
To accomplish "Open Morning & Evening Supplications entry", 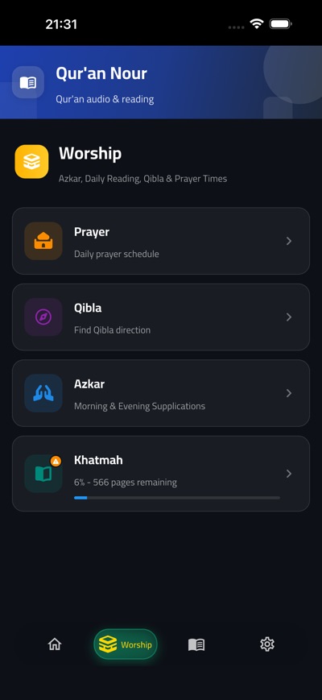I will coord(160,393).
